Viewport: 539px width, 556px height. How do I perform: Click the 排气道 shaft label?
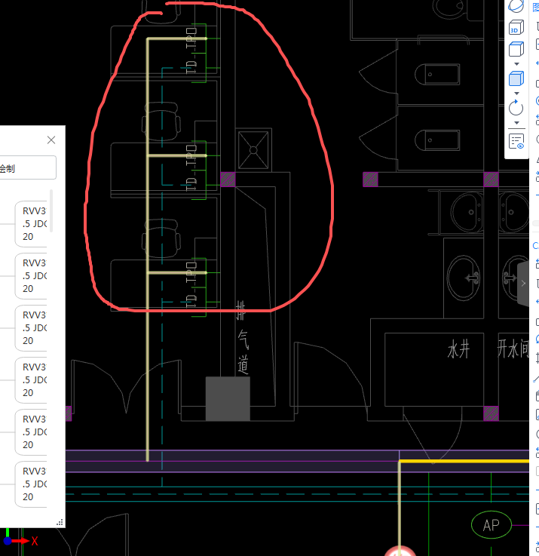243,337
